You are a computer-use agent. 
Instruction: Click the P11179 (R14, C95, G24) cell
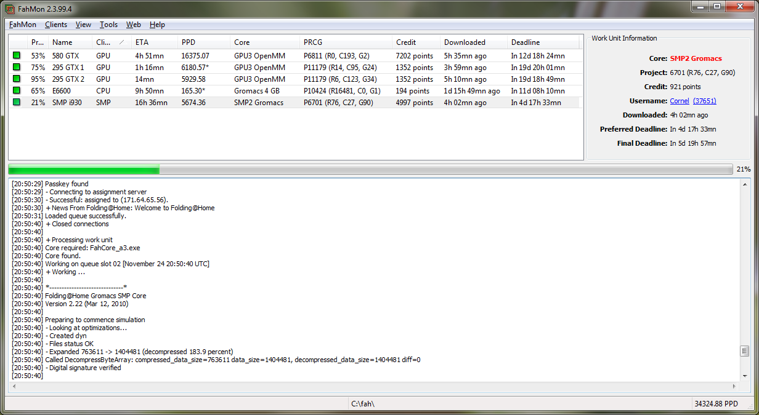(340, 68)
